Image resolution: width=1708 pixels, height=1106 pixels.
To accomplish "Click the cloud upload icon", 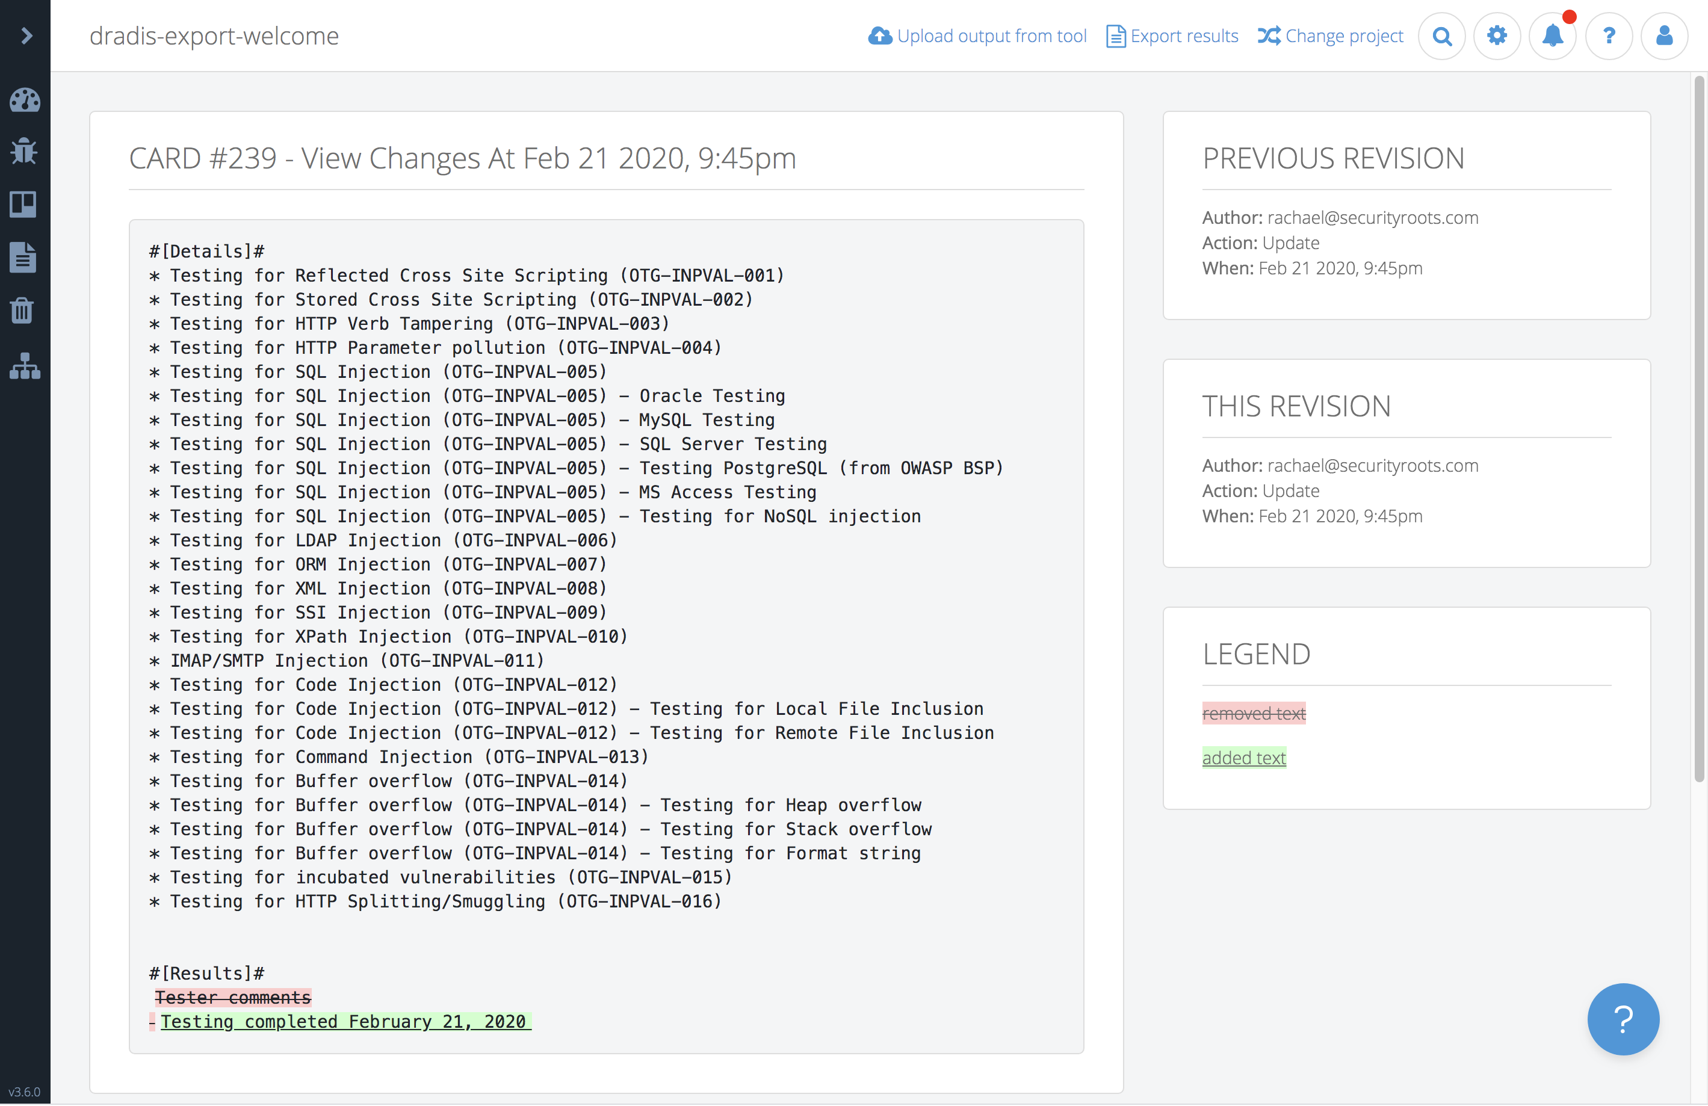I will (x=880, y=36).
